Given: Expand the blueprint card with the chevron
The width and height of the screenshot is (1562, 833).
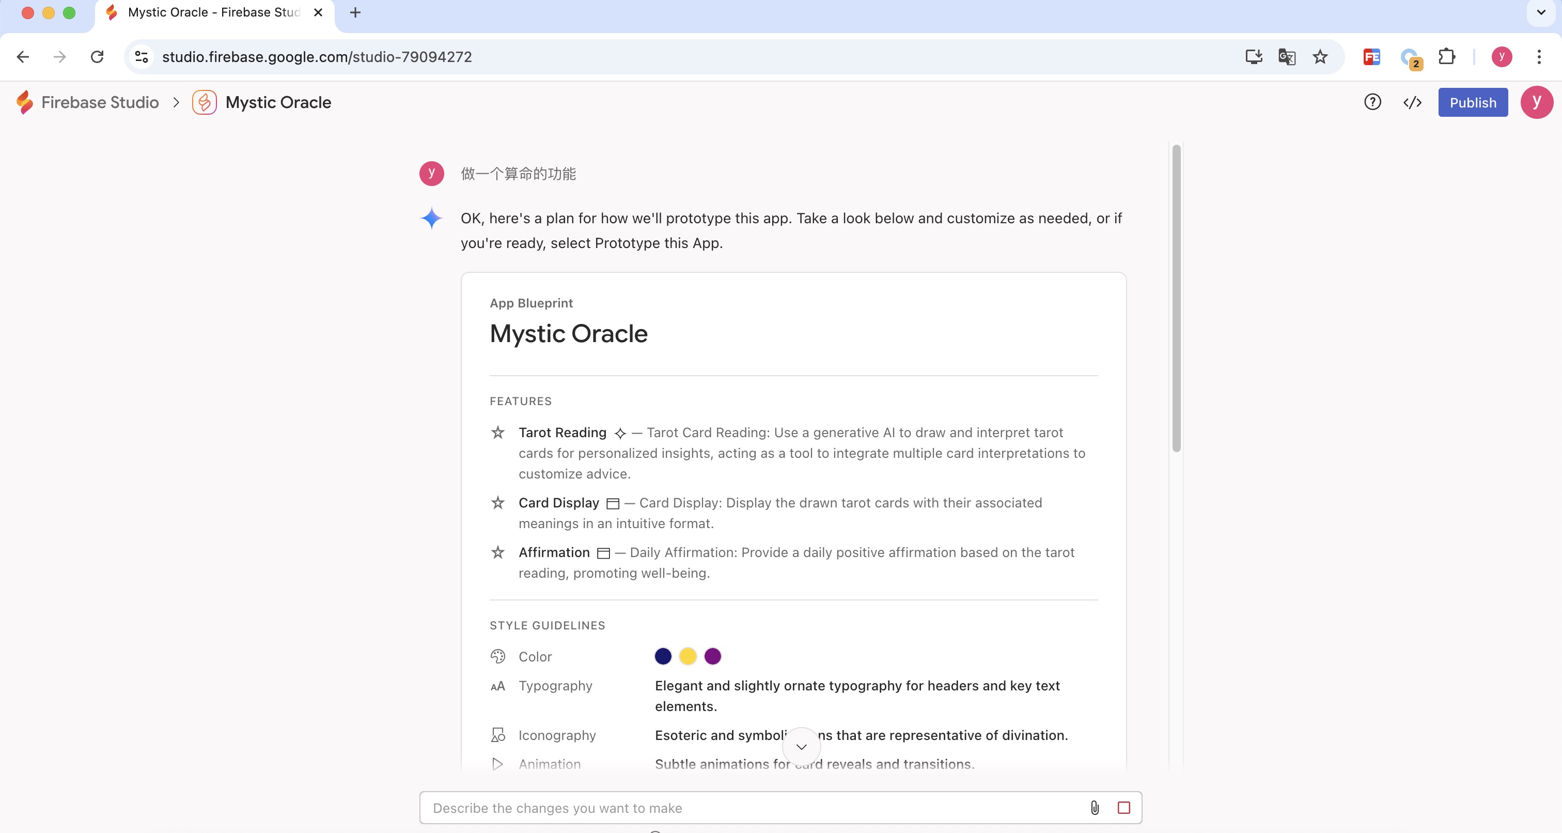Looking at the screenshot, I should (801, 746).
